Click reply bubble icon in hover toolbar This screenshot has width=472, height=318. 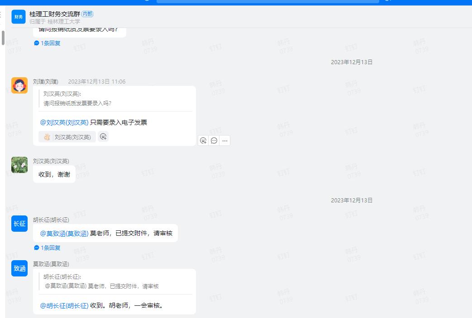pyautogui.click(x=214, y=140)
